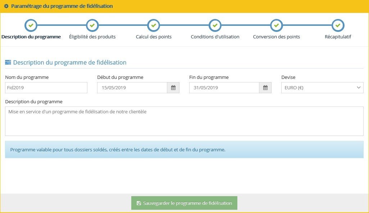Go to Éligibilité des produits tab label

pos(92,37)
